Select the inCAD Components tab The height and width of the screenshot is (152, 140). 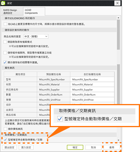point(34,12)
